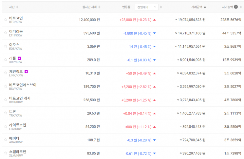244x159 pixels.
Task: Select the BTC/KRW ticker text
Action: 16,22
